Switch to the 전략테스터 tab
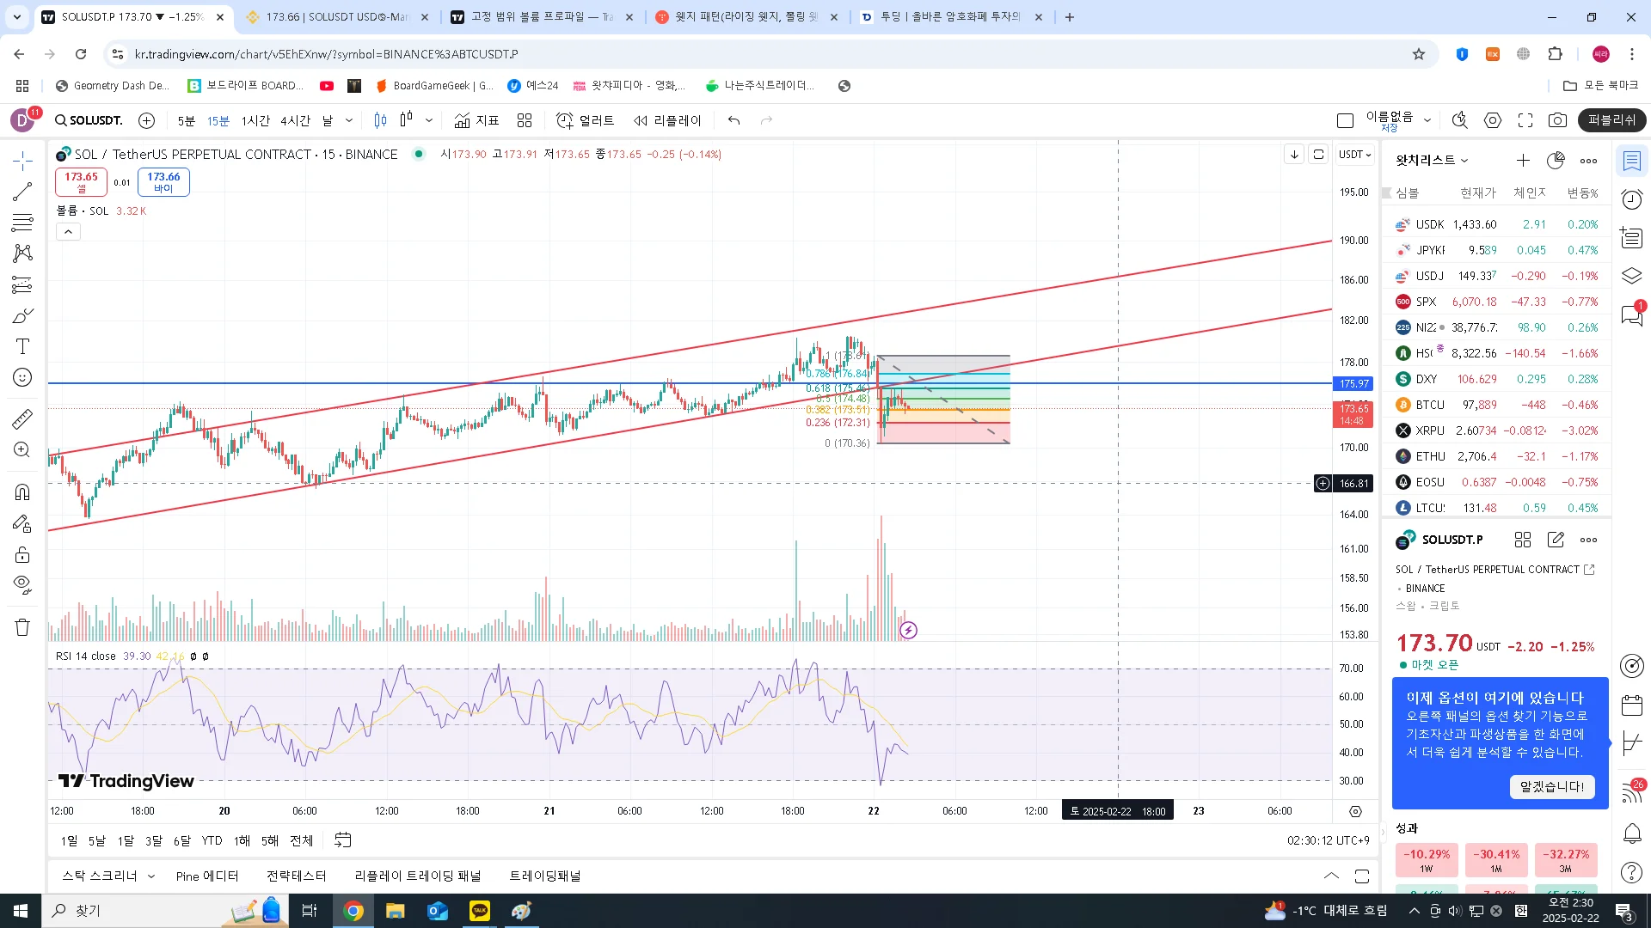 [296, 876]
